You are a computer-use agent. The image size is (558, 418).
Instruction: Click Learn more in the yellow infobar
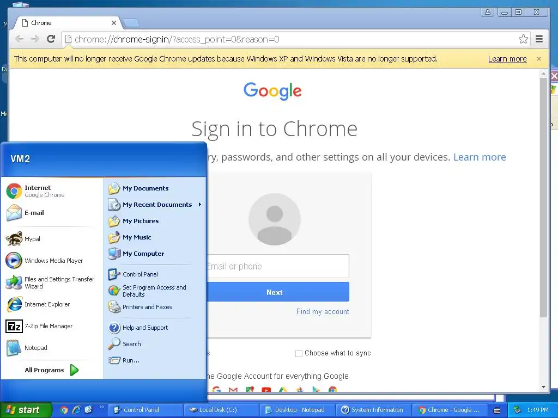(x=507, y=59)
